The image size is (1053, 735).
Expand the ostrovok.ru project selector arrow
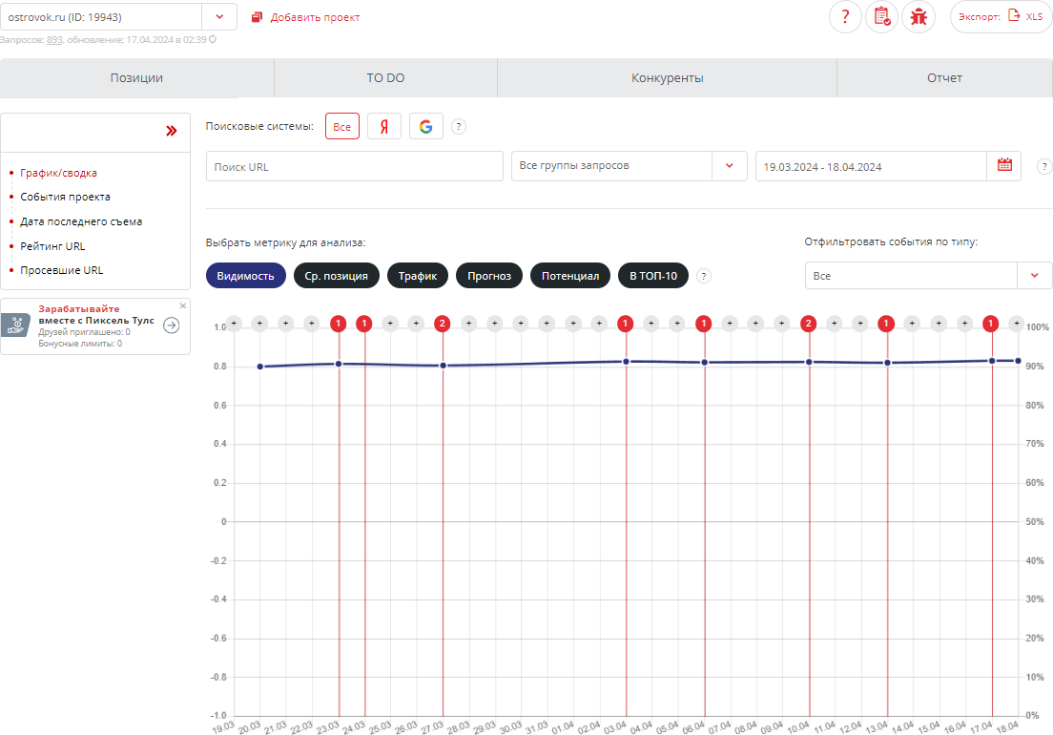pyautogui.click(x=219, y=17)
